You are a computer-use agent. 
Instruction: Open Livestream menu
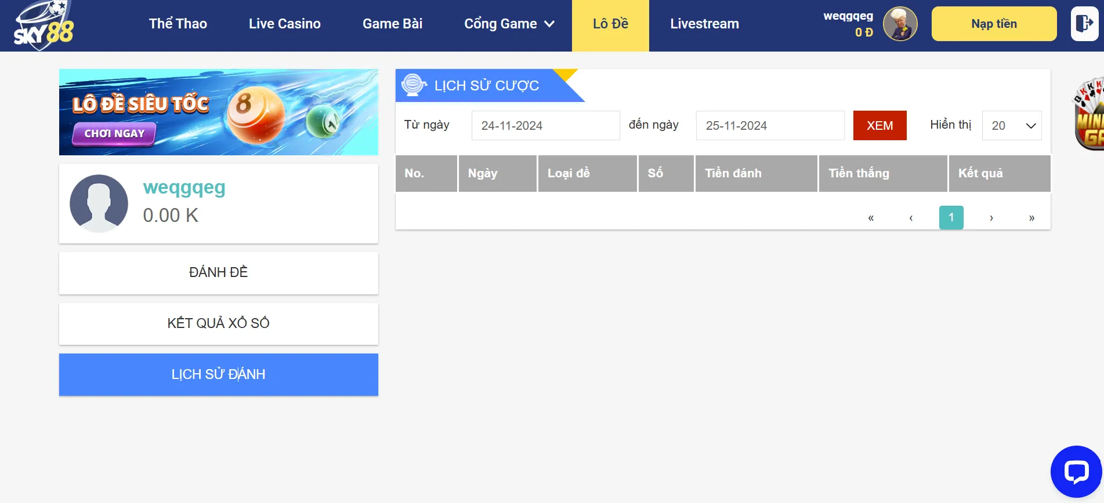point(705,24)
